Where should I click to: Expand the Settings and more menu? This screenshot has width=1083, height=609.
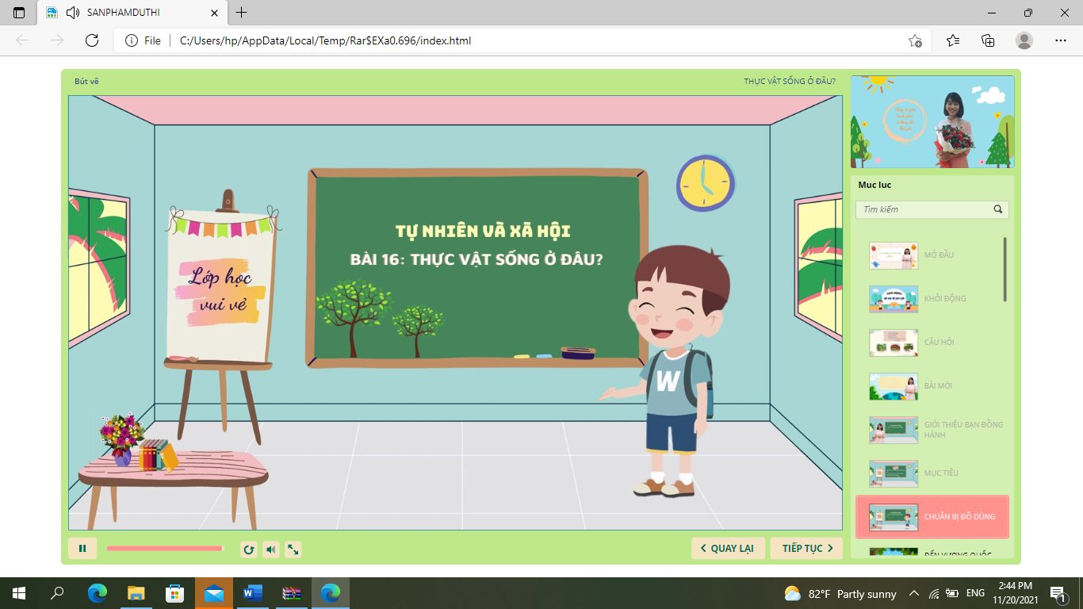(1061, 40)
